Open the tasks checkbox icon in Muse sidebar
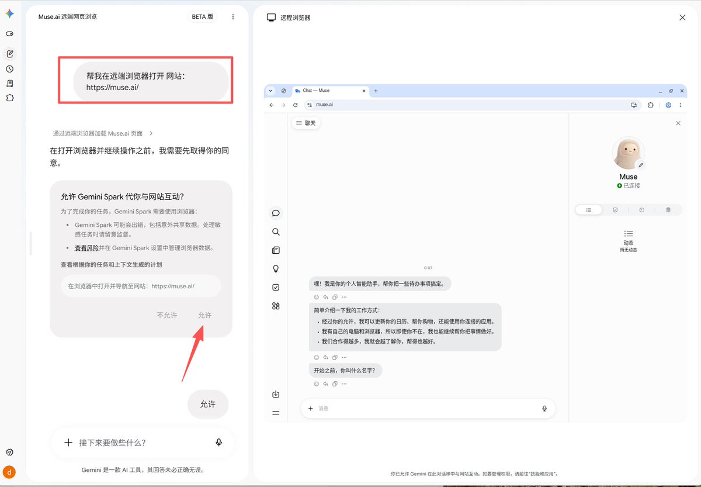 pos(276,287)
